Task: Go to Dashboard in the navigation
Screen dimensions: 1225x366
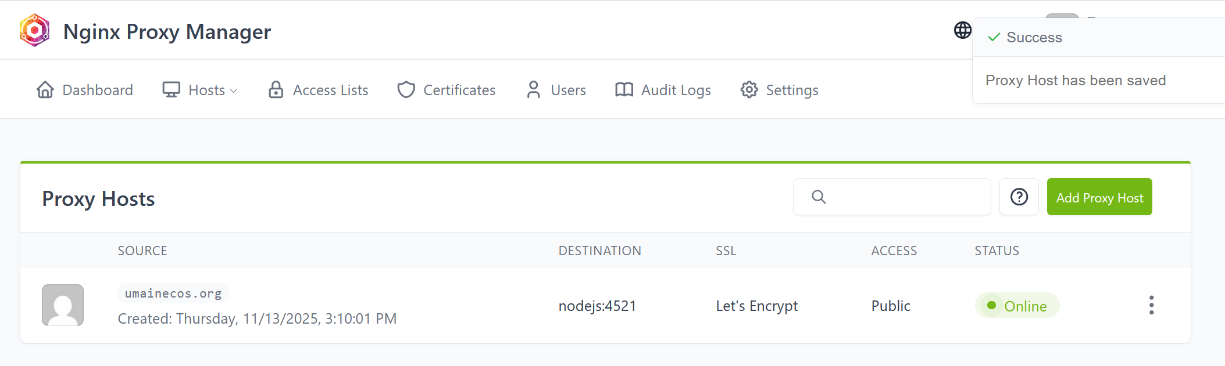Action: coord(84,90)
